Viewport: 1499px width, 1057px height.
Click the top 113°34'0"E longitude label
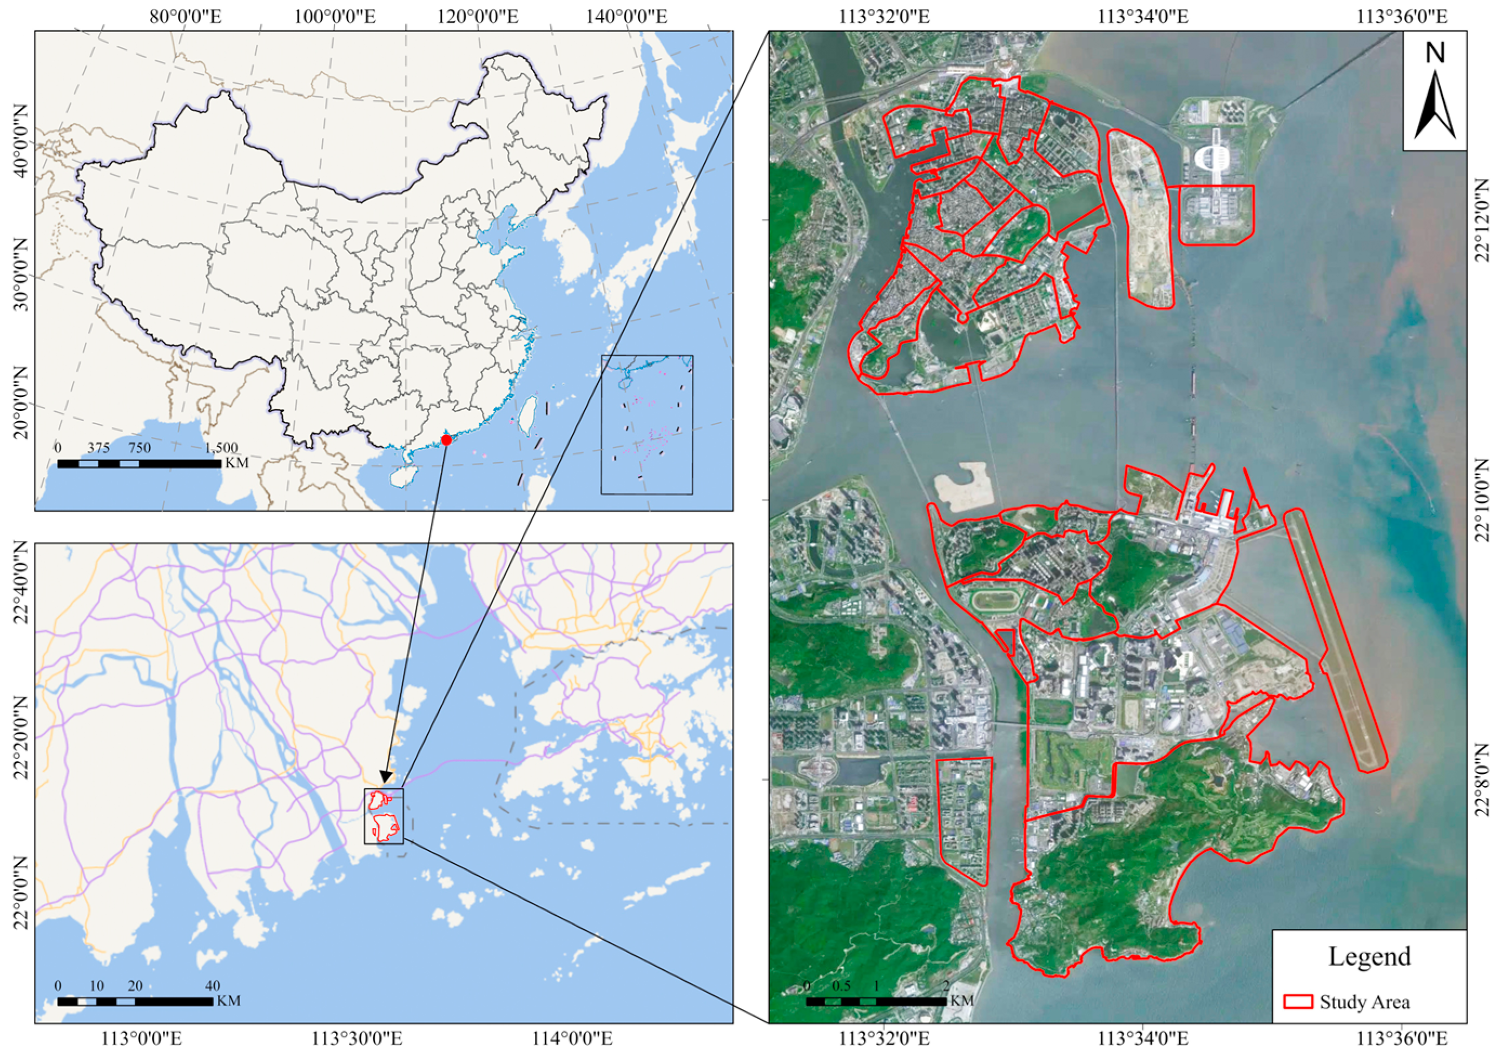[1142, 16]
